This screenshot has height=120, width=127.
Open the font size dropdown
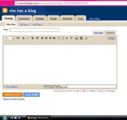[x=18, y=38]
